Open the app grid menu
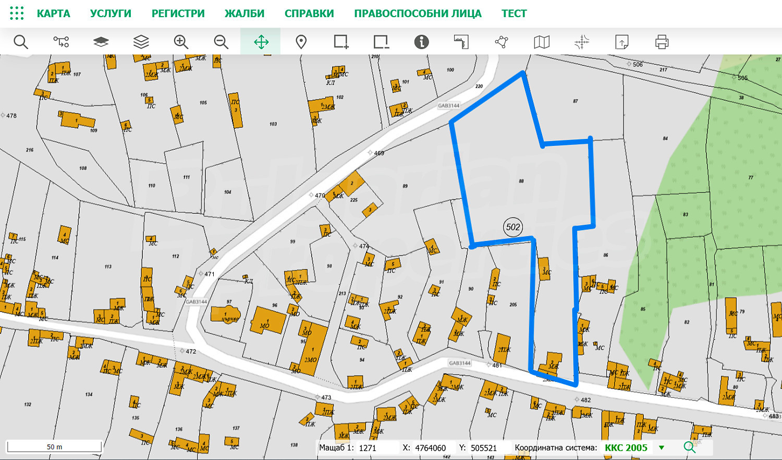Screen dimensions: 782x460 pyautogui.click(x=17, y=14)
